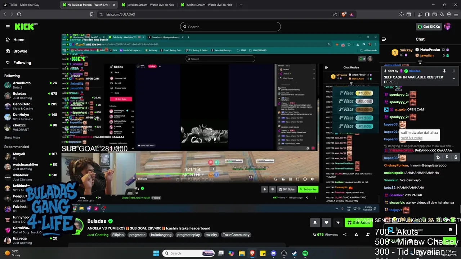The width and height of the screenshot is (461, 259).
Task: Click the Send a message field
Action: tap(420, 230)
